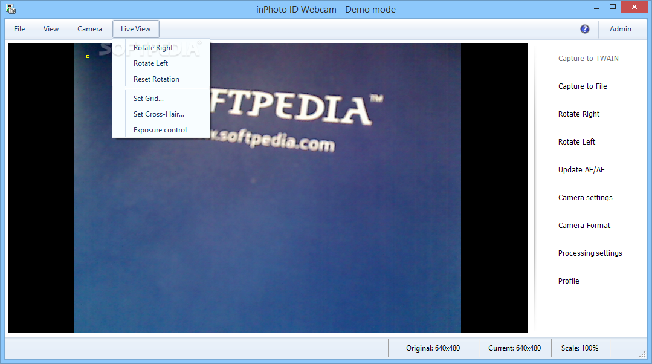This screenshot has width=652, height=364.
Task: Choose Rotate Right from Live View menu
Action: coord(153,48)
